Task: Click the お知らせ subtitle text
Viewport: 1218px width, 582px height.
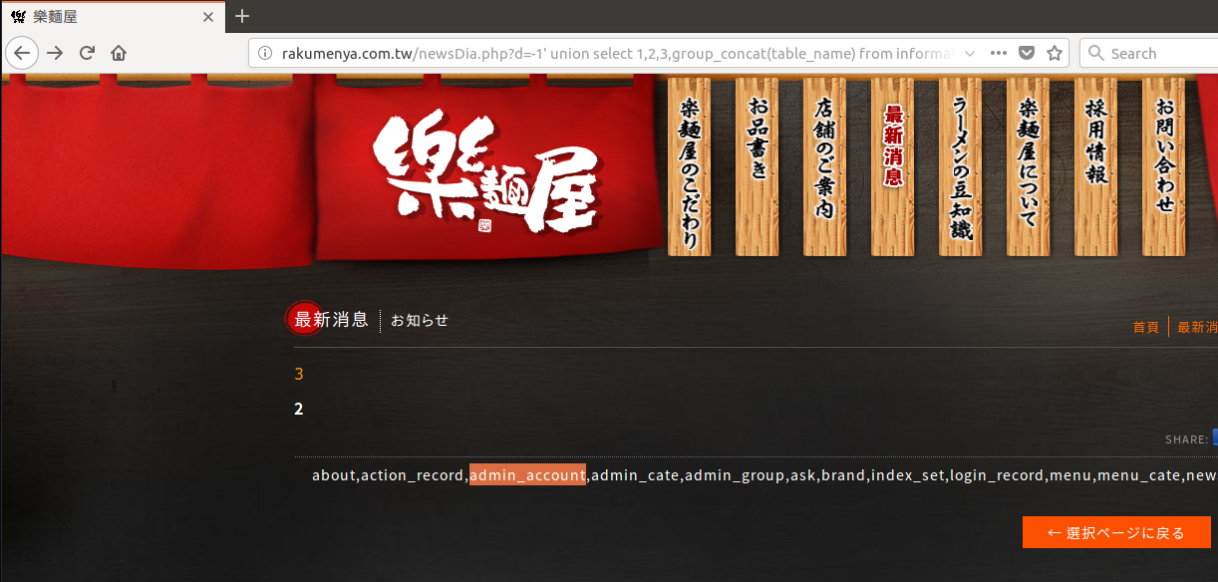Action: [420, 321]
